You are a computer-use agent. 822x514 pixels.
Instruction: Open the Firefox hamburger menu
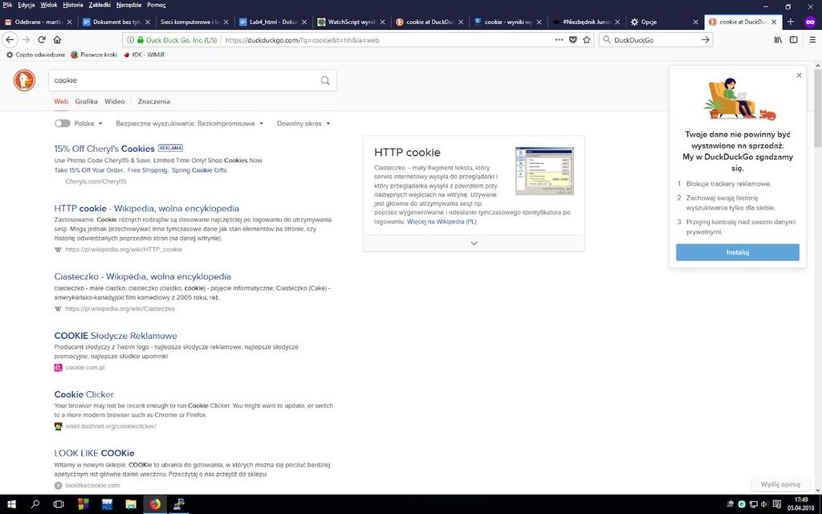[x=812, y=40]
